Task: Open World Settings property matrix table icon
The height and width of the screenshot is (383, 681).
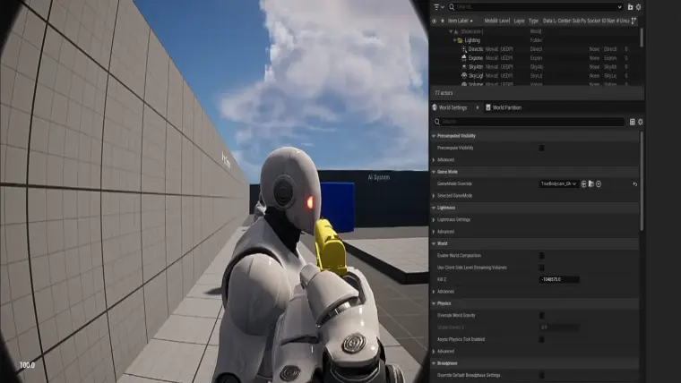Action: [x=632, y=122]
